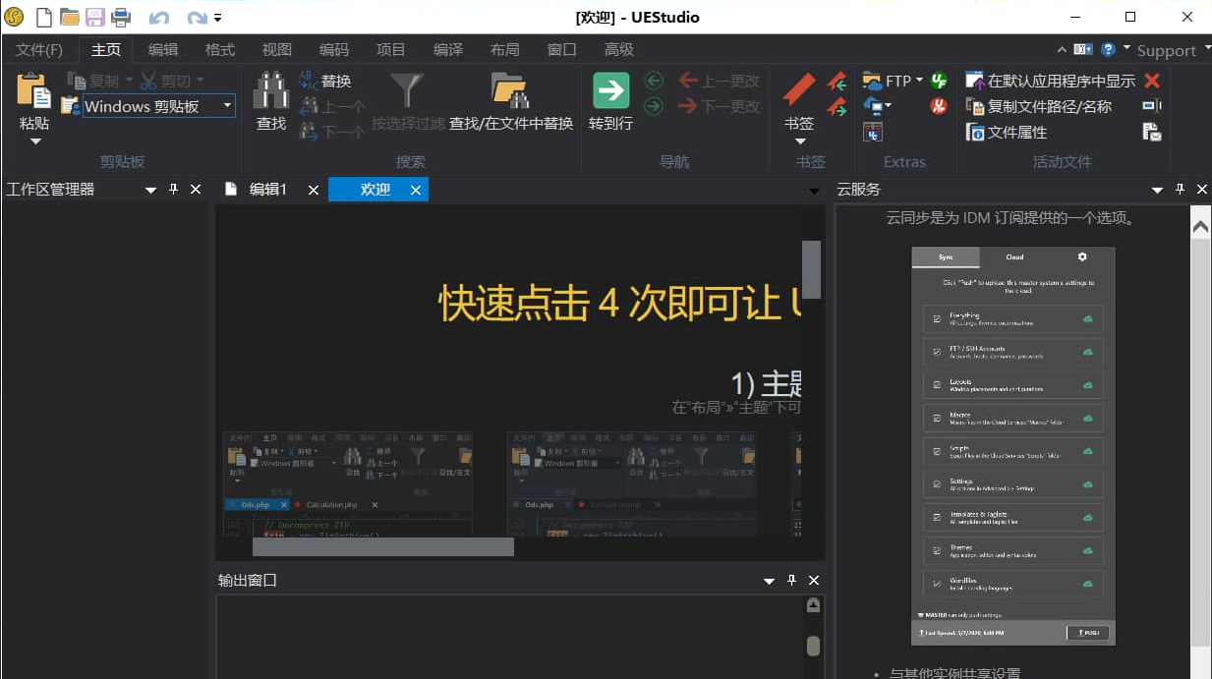Open the blue help question mark icon

[1108, 49]
